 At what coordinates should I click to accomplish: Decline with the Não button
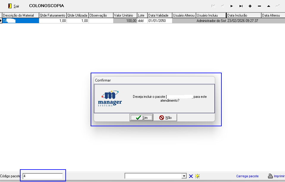[x=165, y=118]
